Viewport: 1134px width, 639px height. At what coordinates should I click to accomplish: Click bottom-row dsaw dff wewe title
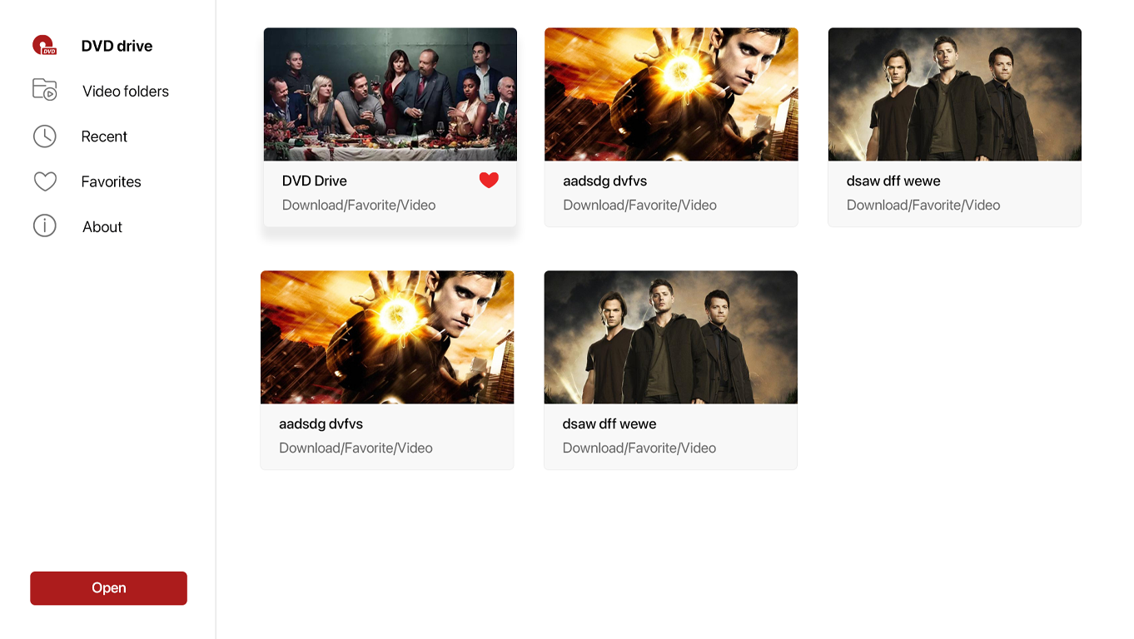tap(609, 424)
